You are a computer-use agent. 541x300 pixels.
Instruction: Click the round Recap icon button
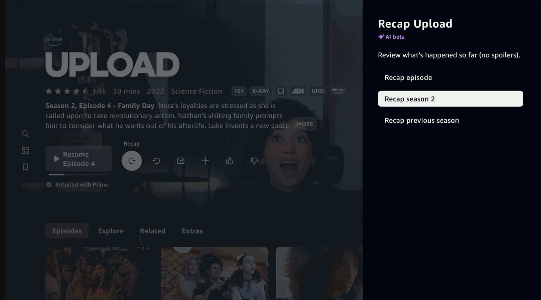(x=132, y=161)
